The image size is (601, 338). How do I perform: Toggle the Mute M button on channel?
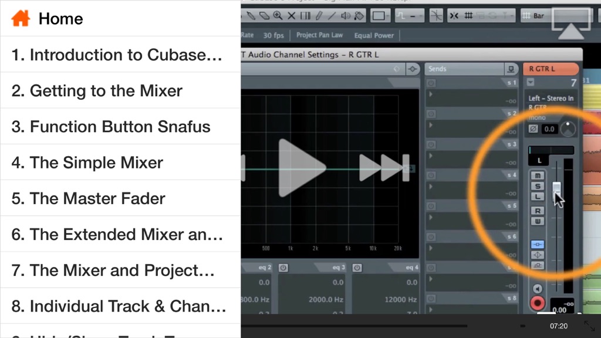[x=538, y=175]
